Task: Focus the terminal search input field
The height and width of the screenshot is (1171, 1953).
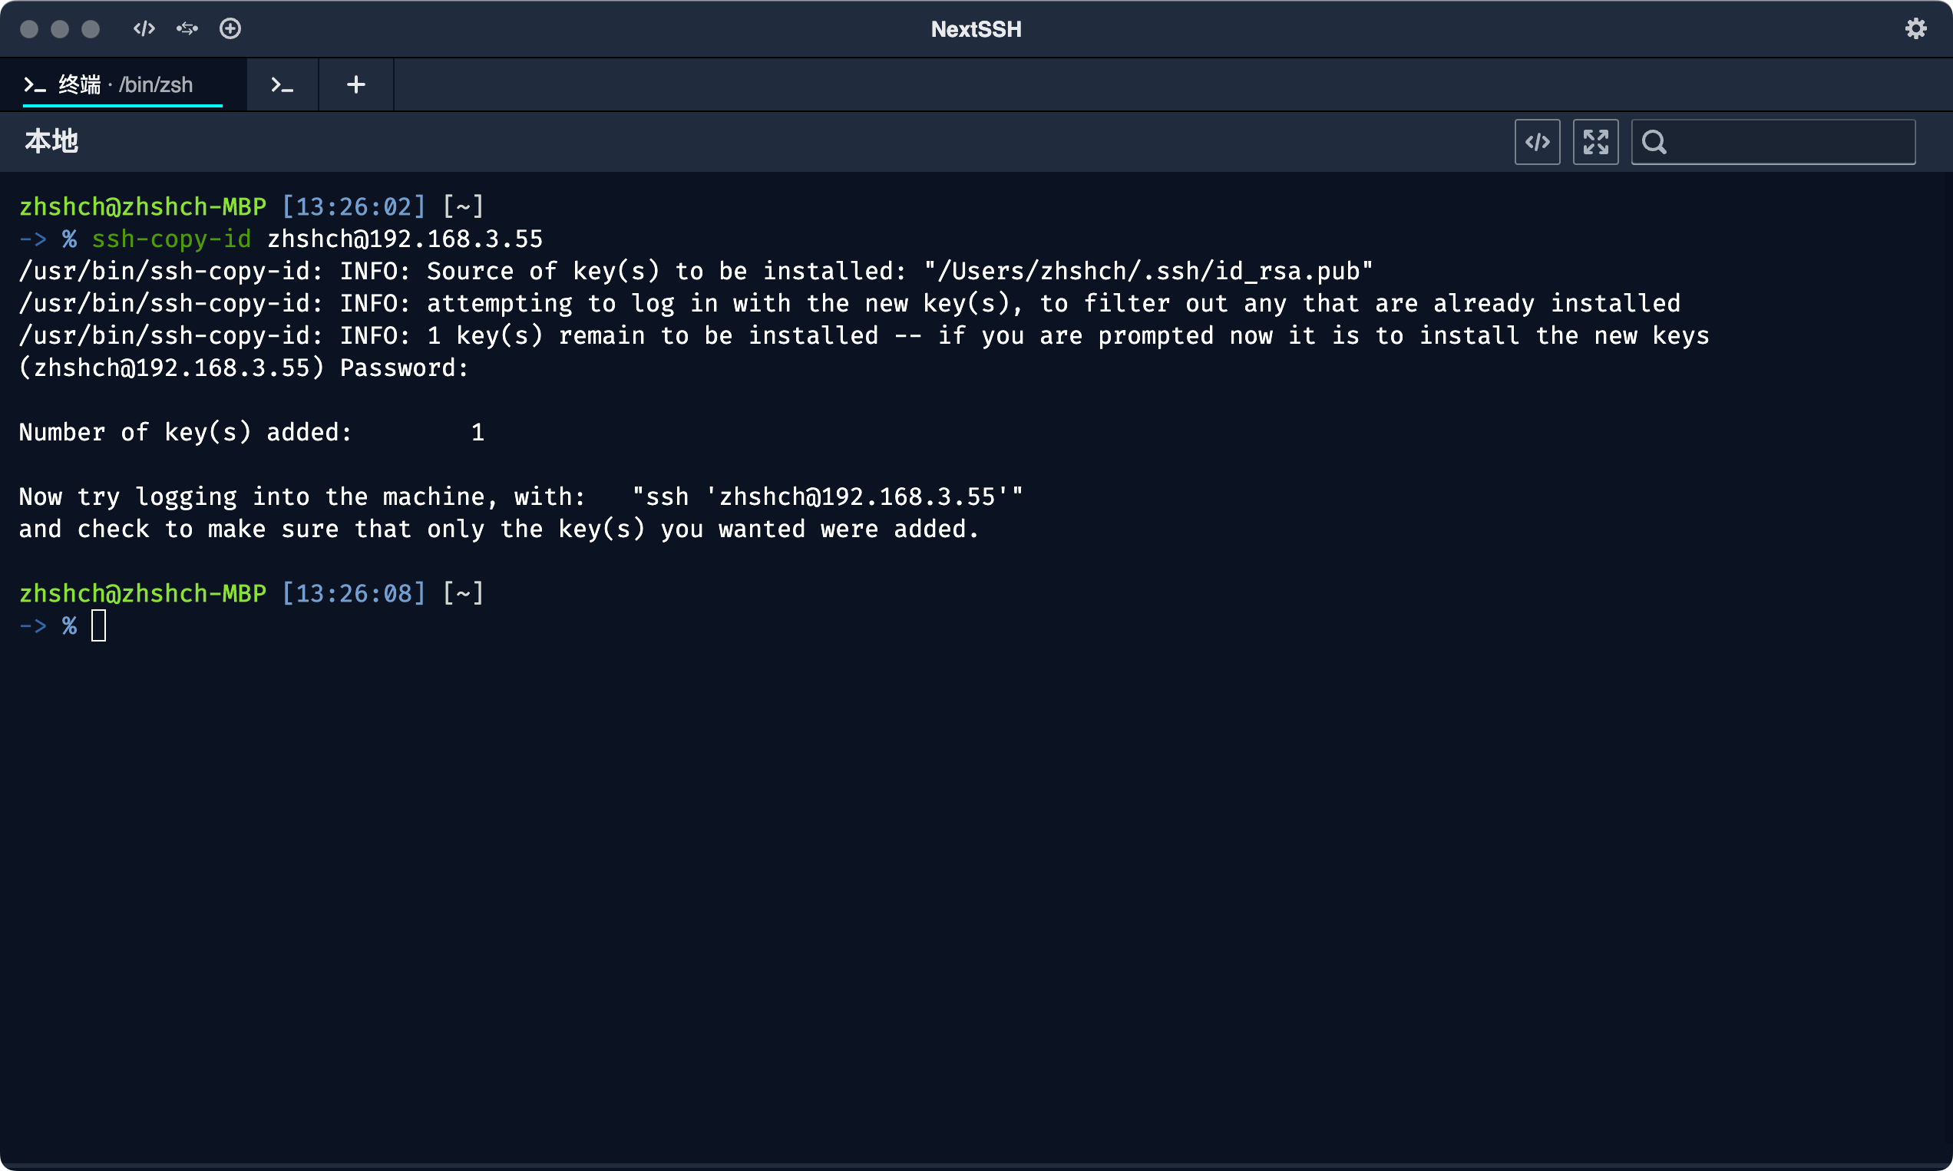Action: pyautogui.click(x=1773, y=142)
